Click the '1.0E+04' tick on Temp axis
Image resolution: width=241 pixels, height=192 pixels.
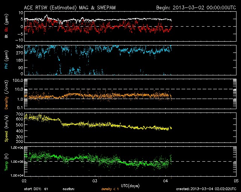tap(17, 175)
